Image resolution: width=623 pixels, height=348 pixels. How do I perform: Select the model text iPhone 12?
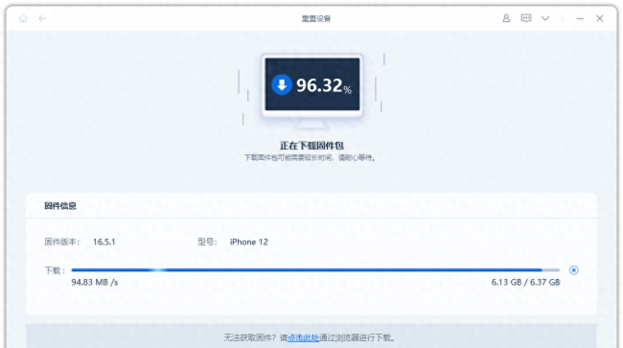249,242
